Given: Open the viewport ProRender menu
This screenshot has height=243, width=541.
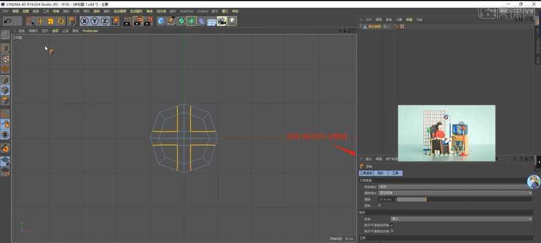Looking at the screenshot, I should 90,31.
